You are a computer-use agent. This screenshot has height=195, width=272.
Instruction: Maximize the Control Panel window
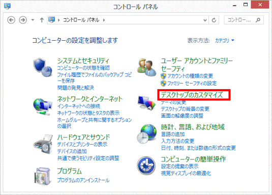246,5
